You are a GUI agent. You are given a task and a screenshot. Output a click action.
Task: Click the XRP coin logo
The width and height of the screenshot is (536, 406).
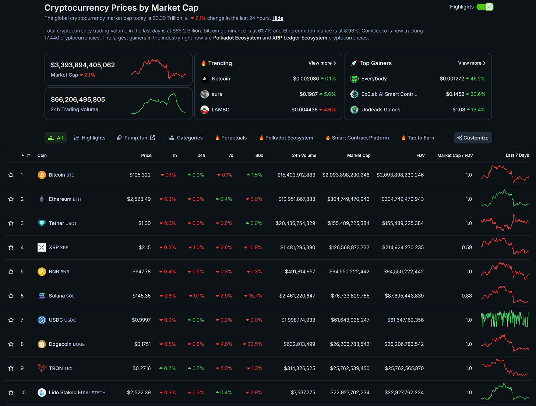pos(42,247)
